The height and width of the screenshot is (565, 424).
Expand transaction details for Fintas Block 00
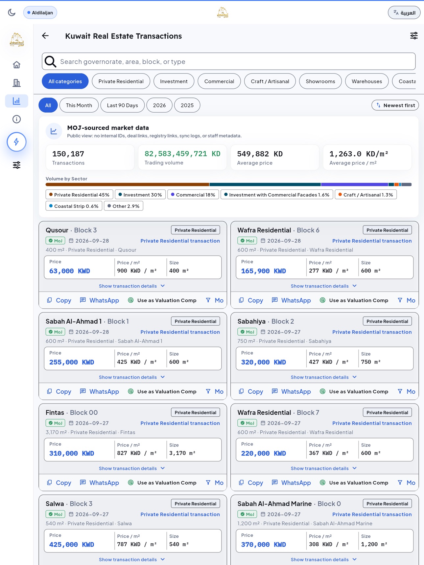pos(132,468)
